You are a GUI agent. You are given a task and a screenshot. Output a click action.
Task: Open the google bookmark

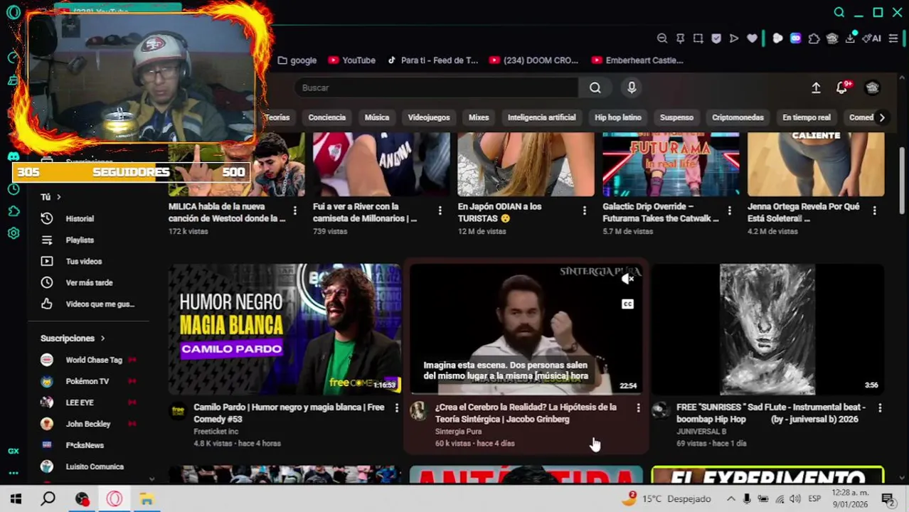[x=297, y=60]
